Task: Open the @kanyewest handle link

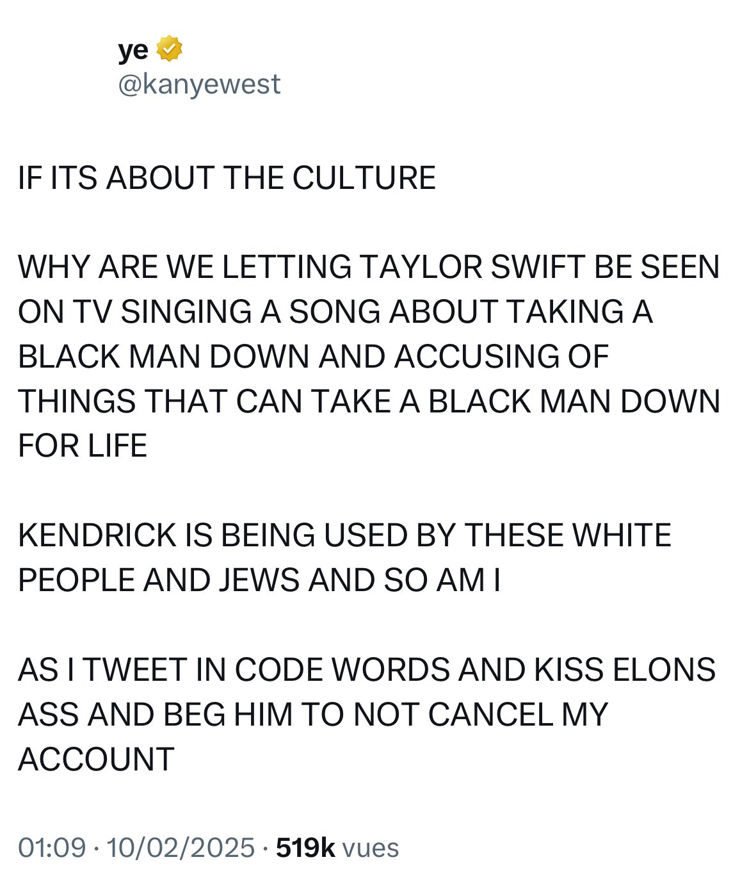Action: click(x=199, y=84)
